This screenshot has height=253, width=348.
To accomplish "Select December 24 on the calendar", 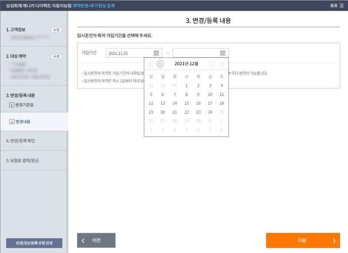I will [210, 112].
